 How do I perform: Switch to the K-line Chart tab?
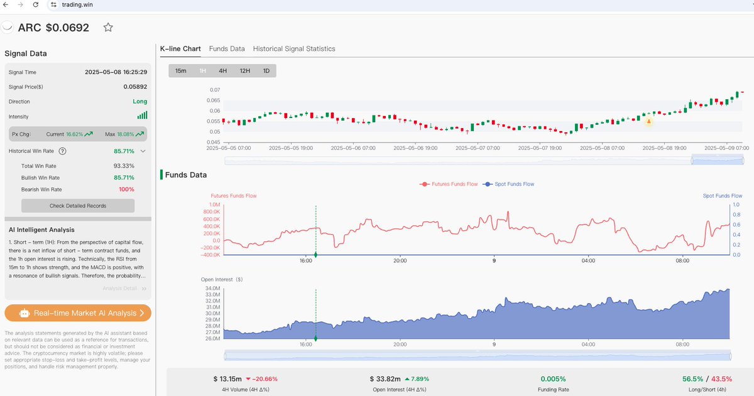[180, 48]
